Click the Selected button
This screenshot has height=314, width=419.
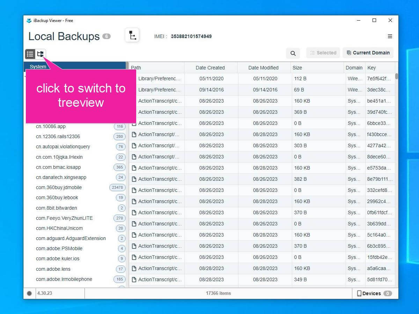[x=323, y=53]
